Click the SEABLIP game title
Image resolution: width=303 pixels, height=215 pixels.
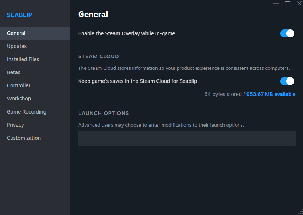coord(19,15)
